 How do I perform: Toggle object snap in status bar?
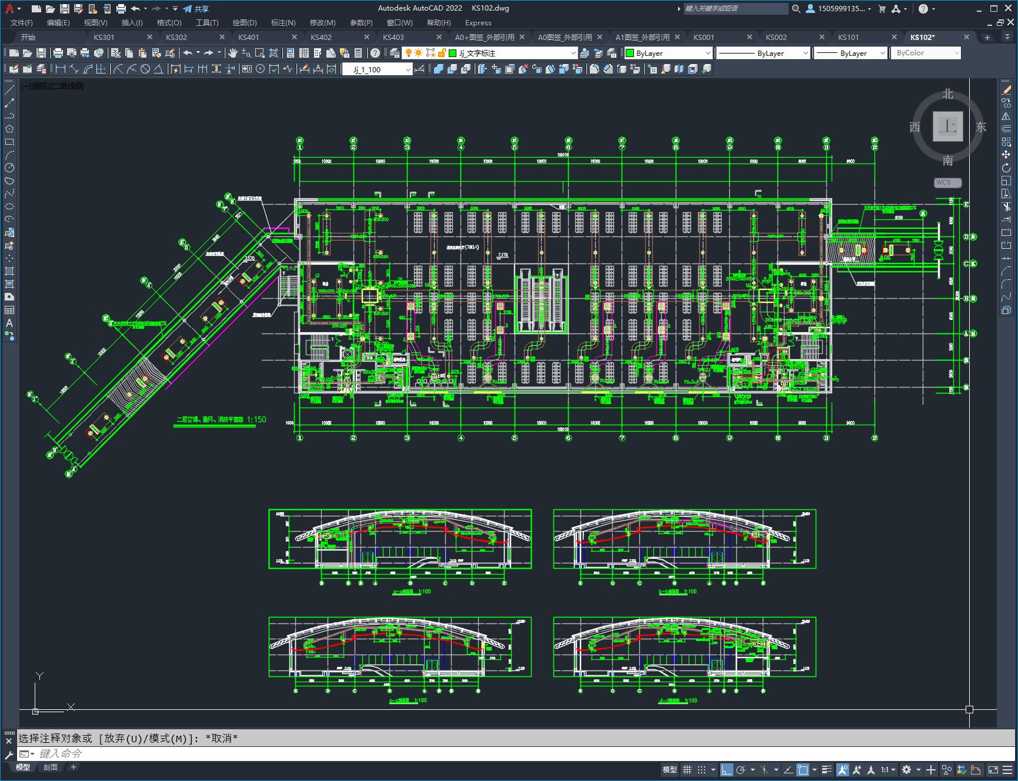[803, 769]
